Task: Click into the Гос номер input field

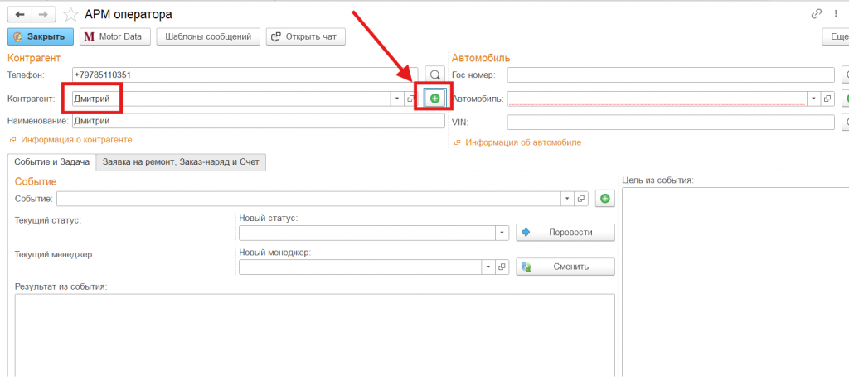Action: pyautogui.click(x=670, y=75)
